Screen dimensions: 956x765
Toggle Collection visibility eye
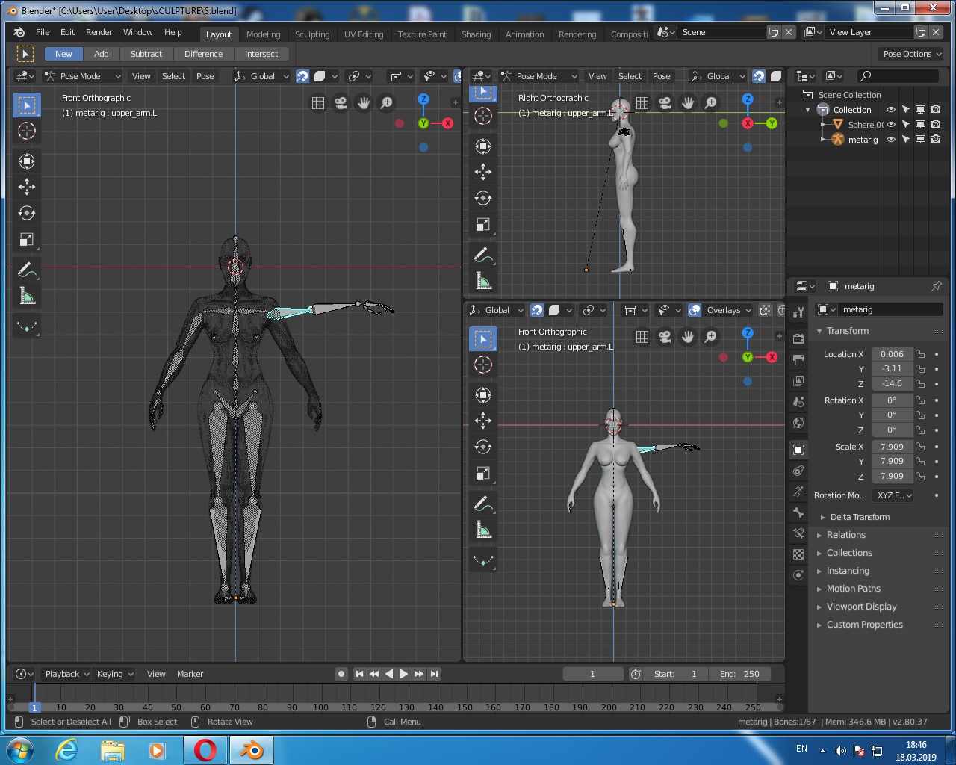pyautogui.click(x=891, y=110)
